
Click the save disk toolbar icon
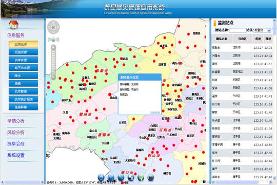pyautogui.click(x=131, y=177)
